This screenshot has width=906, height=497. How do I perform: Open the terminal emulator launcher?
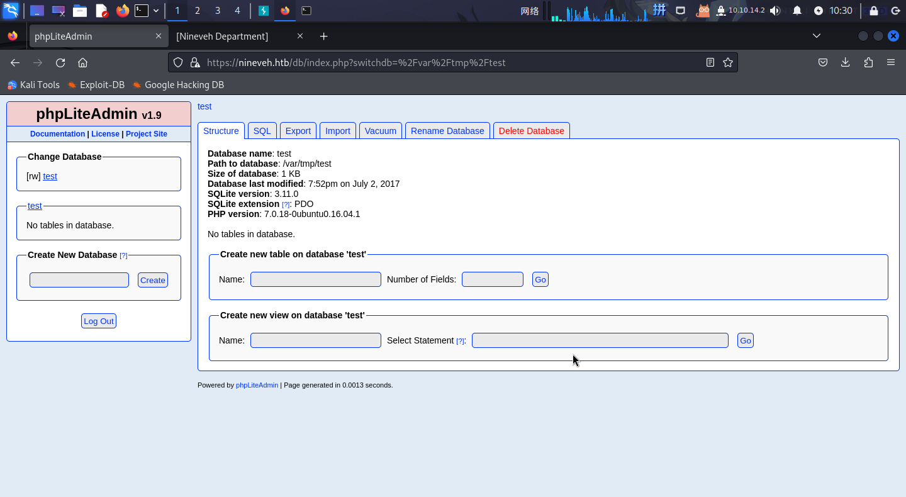tap(142, 11)
